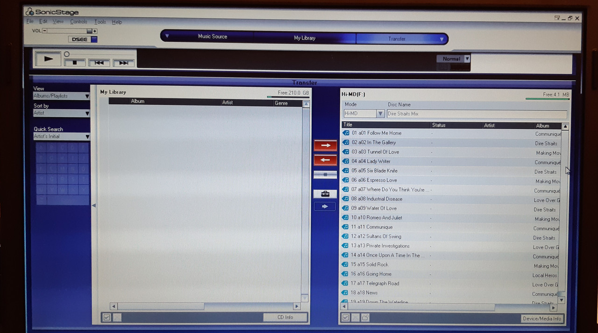The height and width of the screenshot is (333, 598).
Task: Start playback with the large Play button
Action: pyautogui.click(x=49, y=59)
